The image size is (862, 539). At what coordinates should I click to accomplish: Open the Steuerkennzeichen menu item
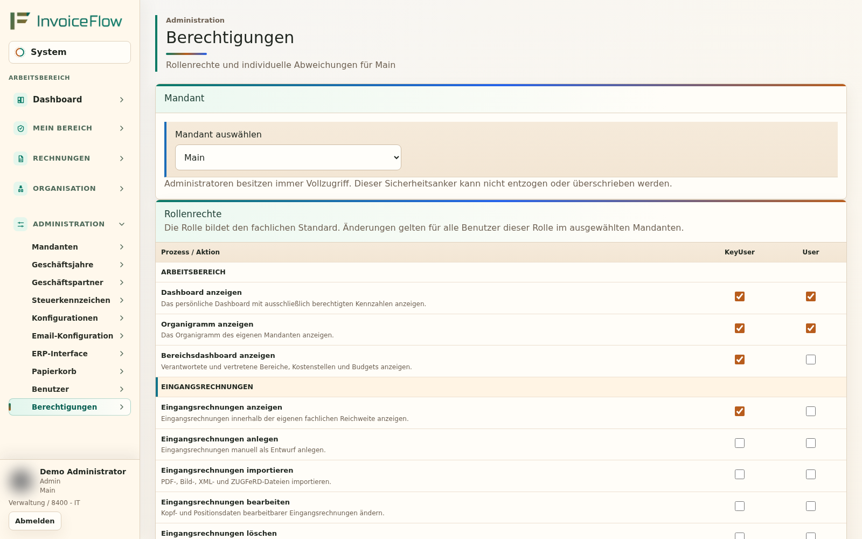(70, 300)
